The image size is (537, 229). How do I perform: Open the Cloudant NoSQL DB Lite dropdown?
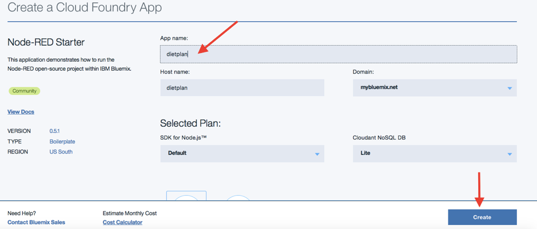435,153
